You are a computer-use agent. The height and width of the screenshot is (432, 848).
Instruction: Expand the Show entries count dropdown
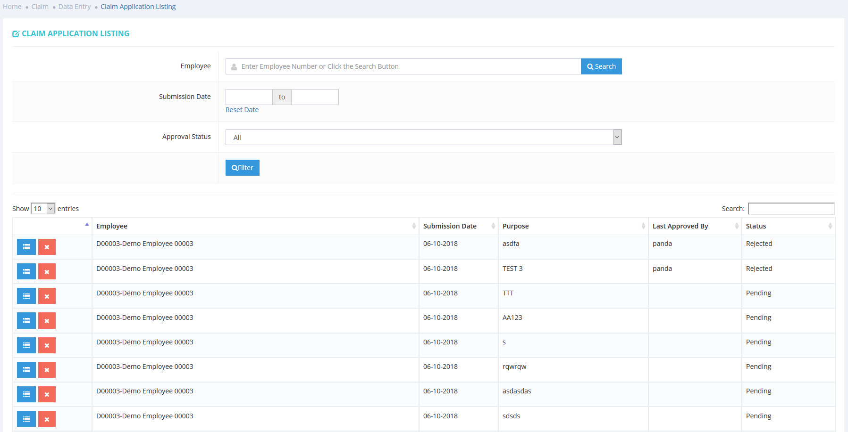[x=43, y=208]
